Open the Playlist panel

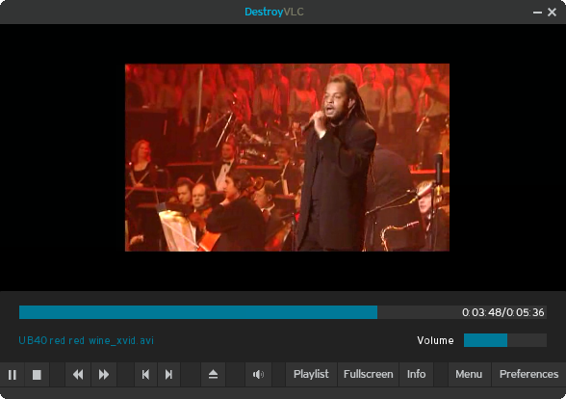tap(311, 374)
